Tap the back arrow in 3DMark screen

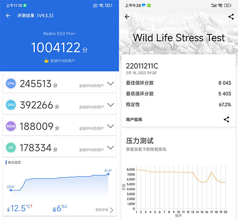click(x=127, y=17)
